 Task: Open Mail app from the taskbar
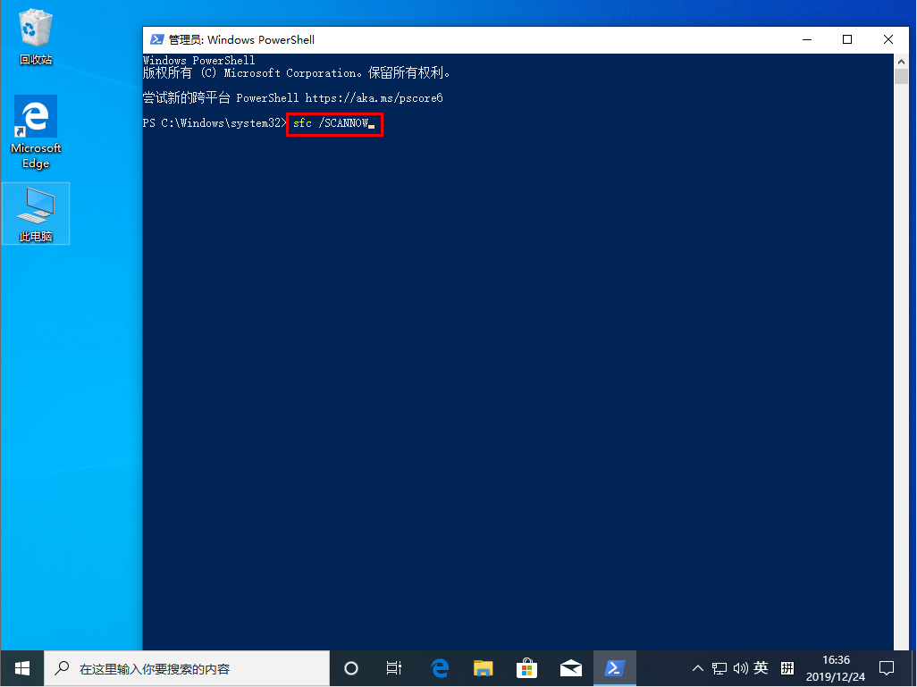[x=571, y=667]
